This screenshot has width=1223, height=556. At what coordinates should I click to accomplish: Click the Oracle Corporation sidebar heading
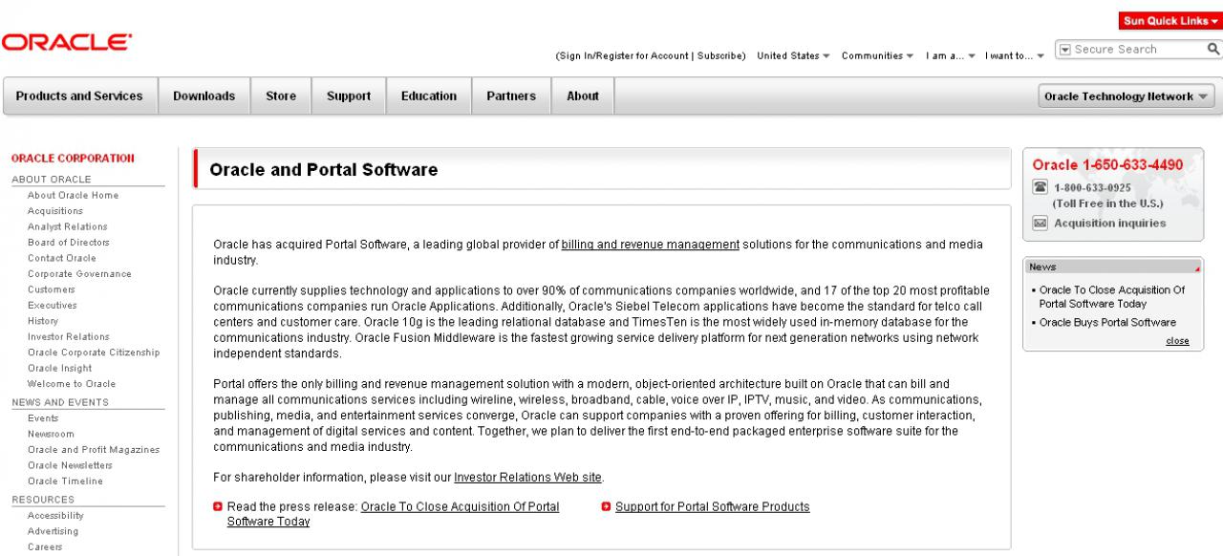pyautogui.click(x=73, y=159)
